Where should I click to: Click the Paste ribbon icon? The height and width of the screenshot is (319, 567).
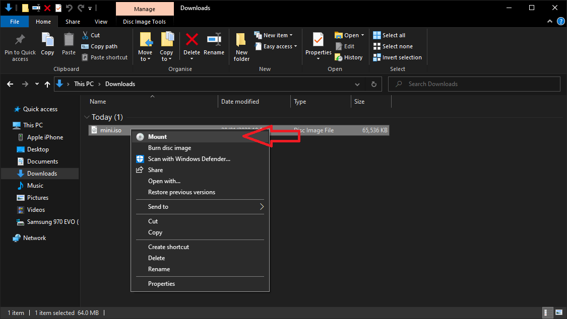[69, 40]
